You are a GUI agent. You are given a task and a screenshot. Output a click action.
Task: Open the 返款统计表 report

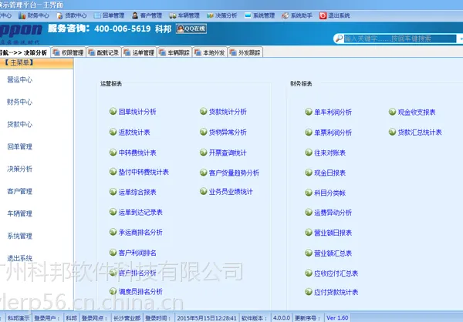click(x=134, y=132)
